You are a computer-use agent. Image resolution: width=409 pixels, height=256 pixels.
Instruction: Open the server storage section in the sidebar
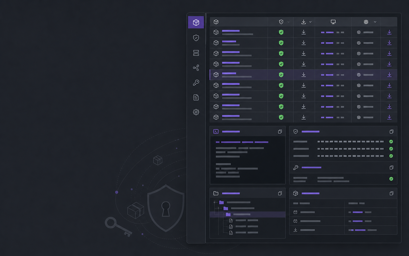196,53
